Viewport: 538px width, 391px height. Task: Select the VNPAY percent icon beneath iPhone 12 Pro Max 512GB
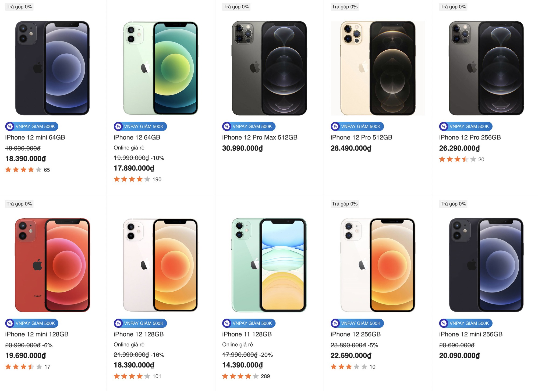point(227,126)
